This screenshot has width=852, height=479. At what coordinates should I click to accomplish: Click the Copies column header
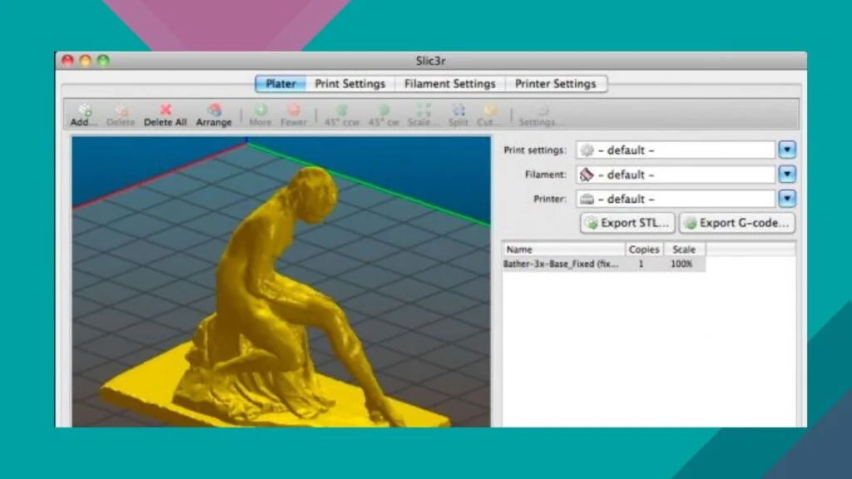coord(644,249)
